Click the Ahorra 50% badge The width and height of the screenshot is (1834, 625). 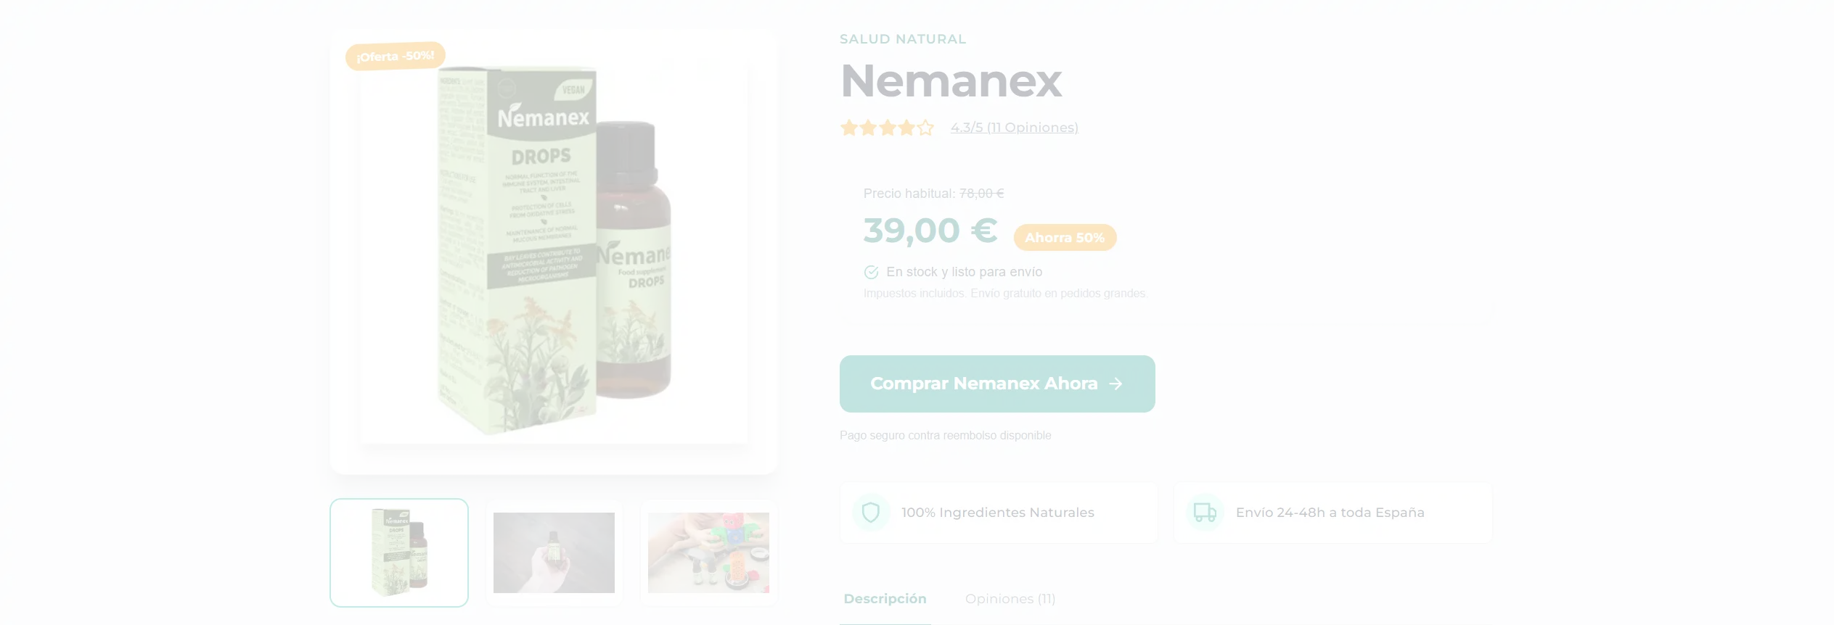(x=1065, y=237)
